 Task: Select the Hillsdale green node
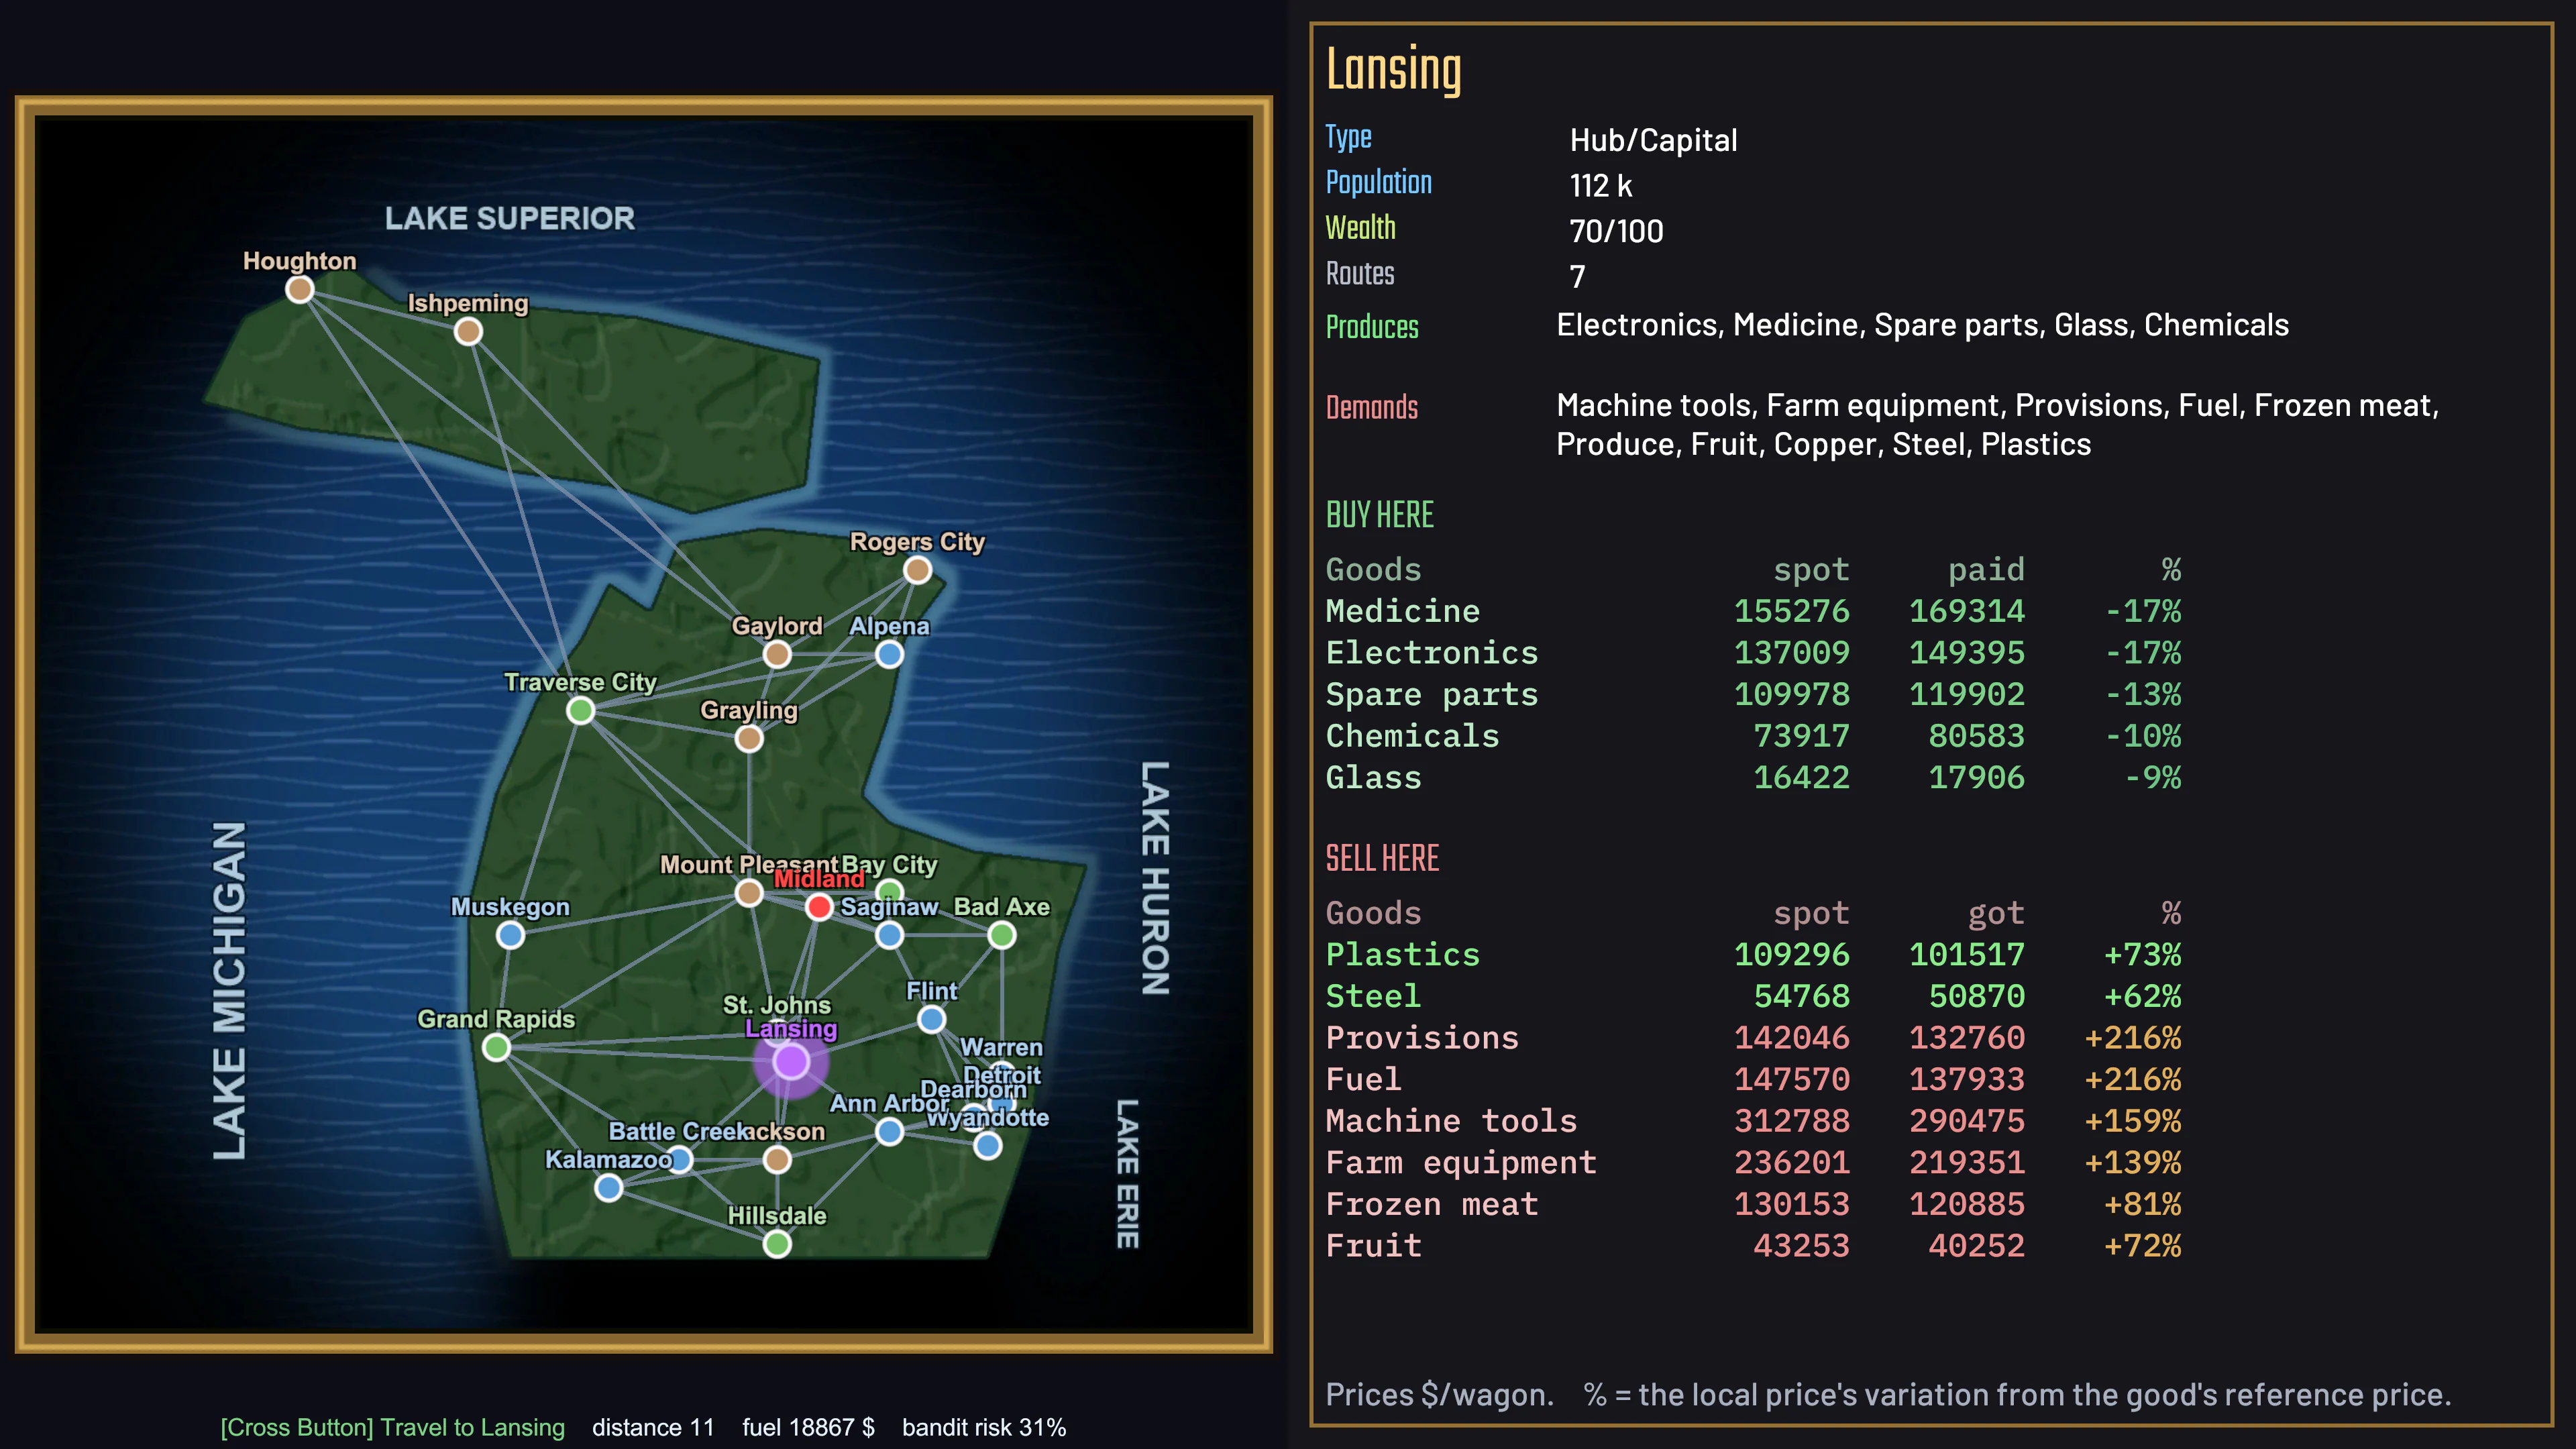[777, 1245]
